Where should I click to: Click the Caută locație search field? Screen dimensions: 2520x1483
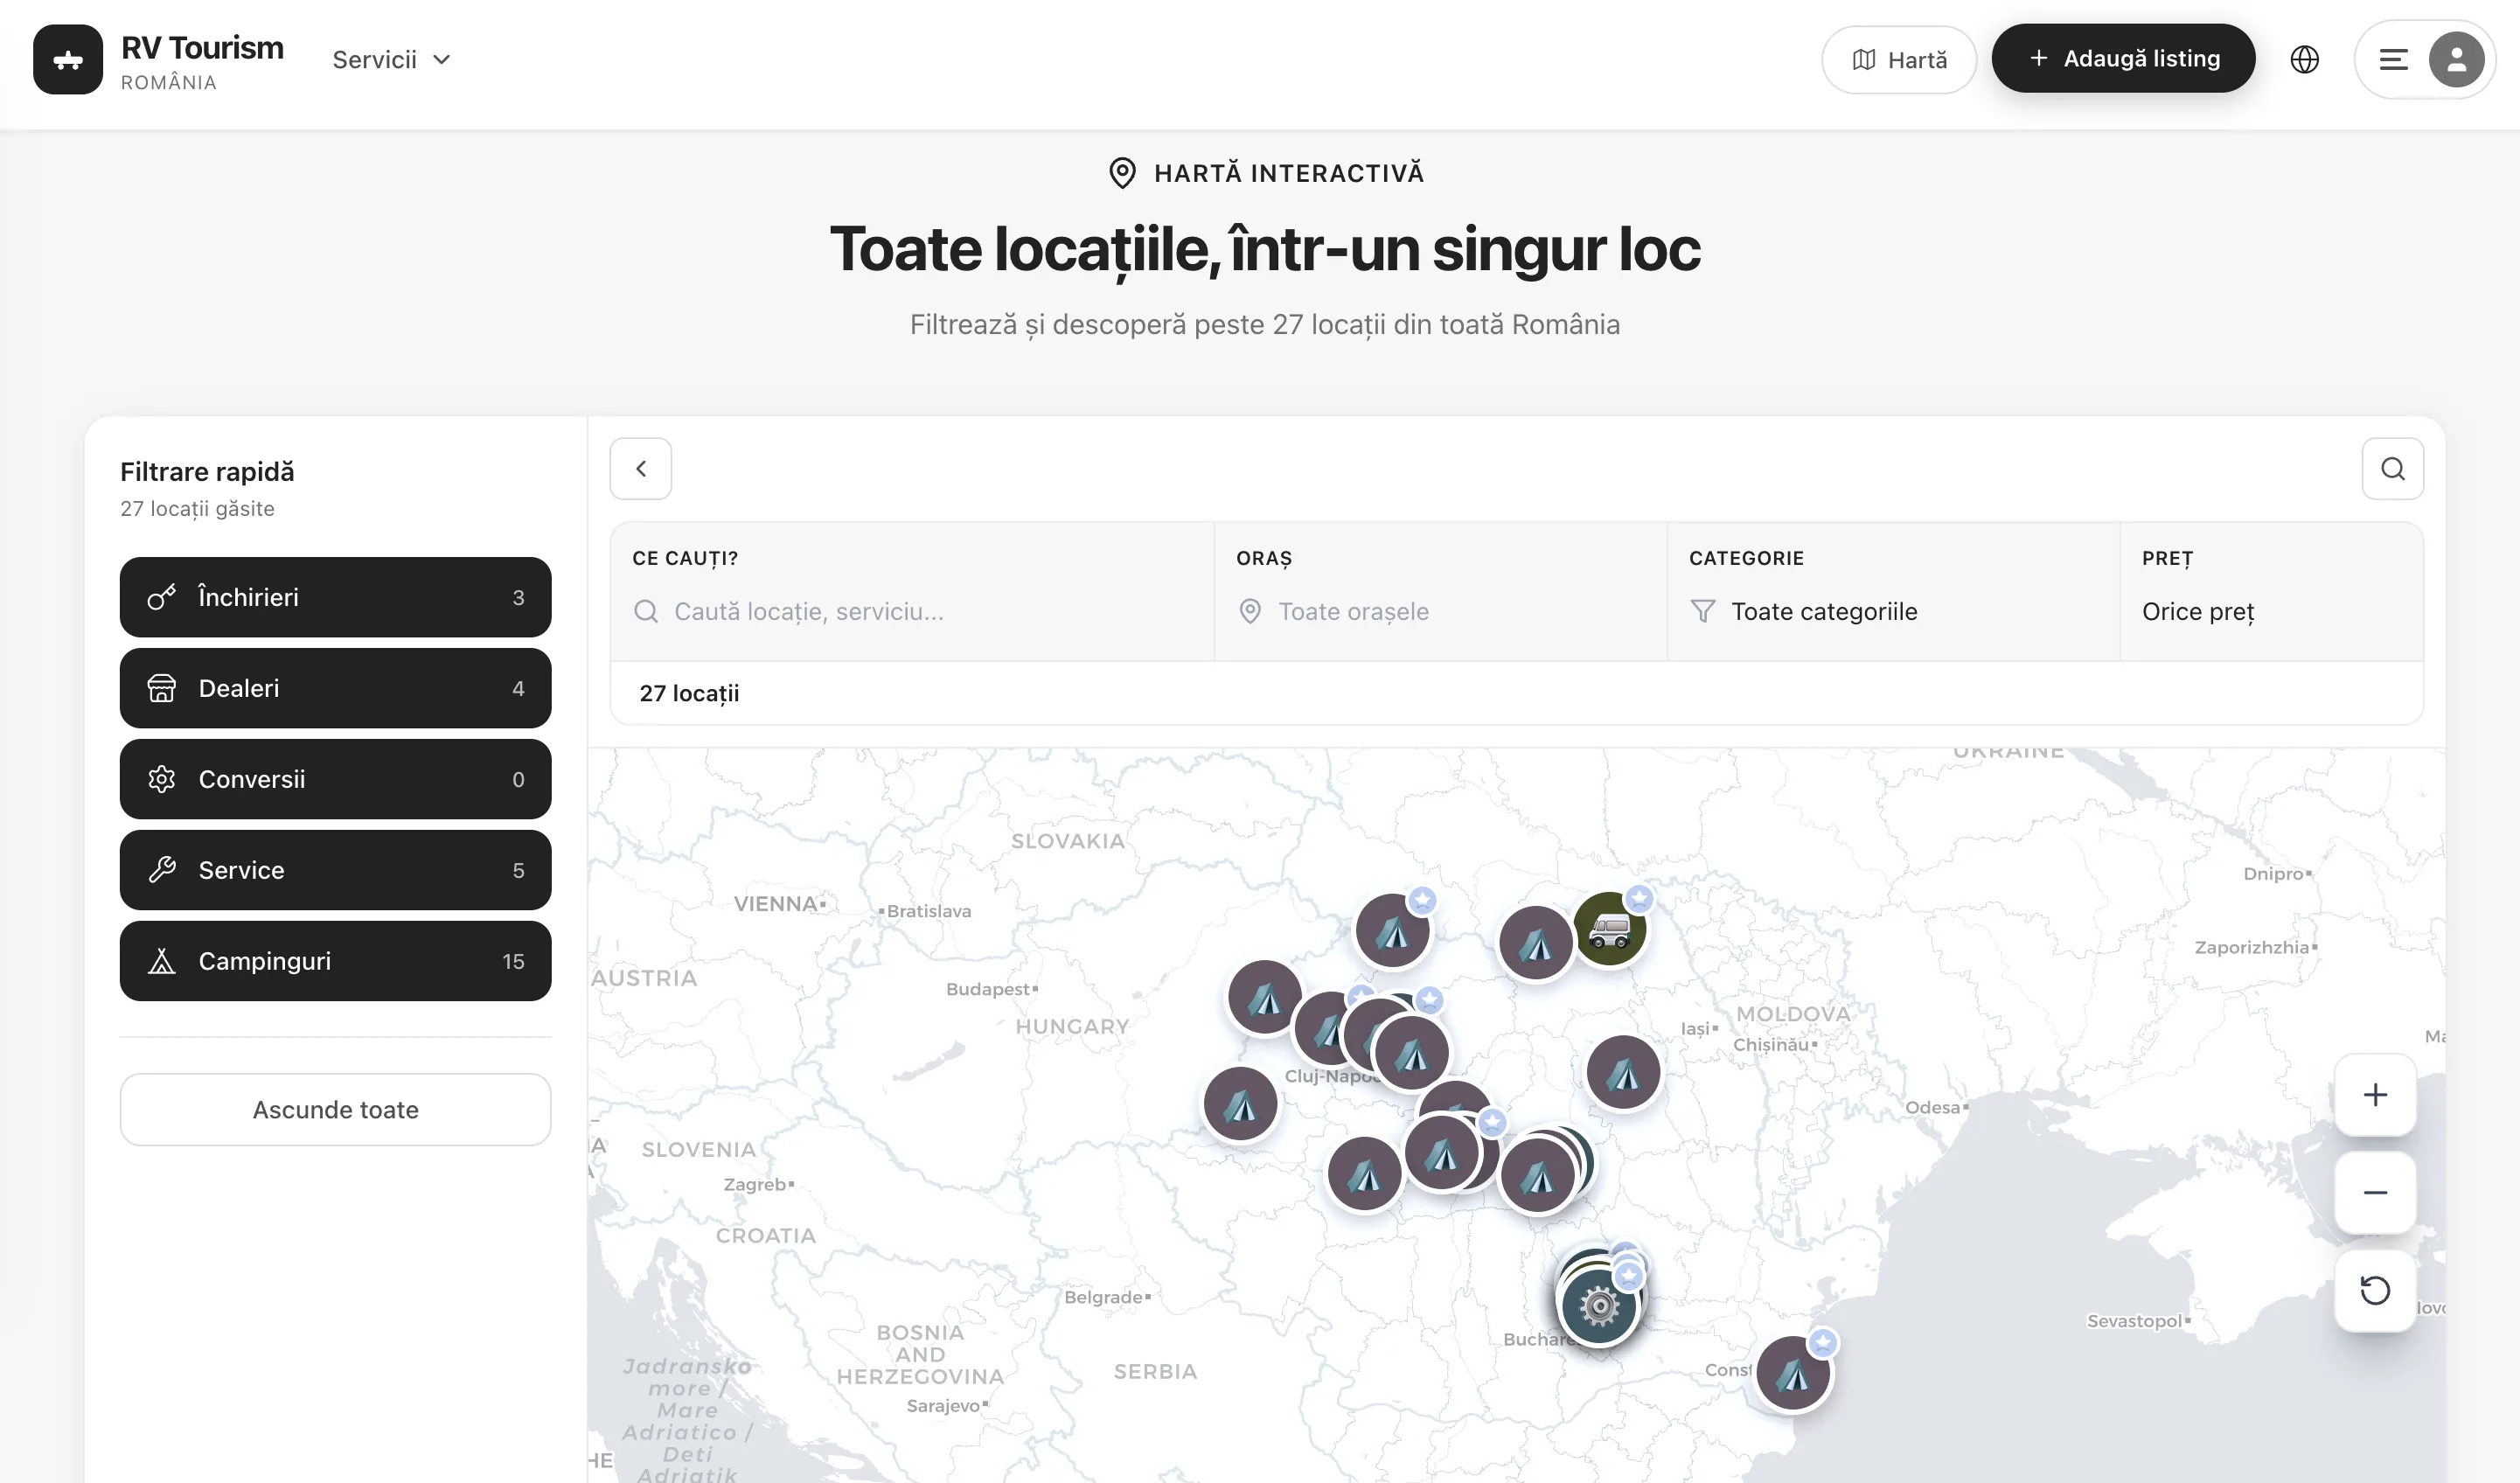coord(808,611)
